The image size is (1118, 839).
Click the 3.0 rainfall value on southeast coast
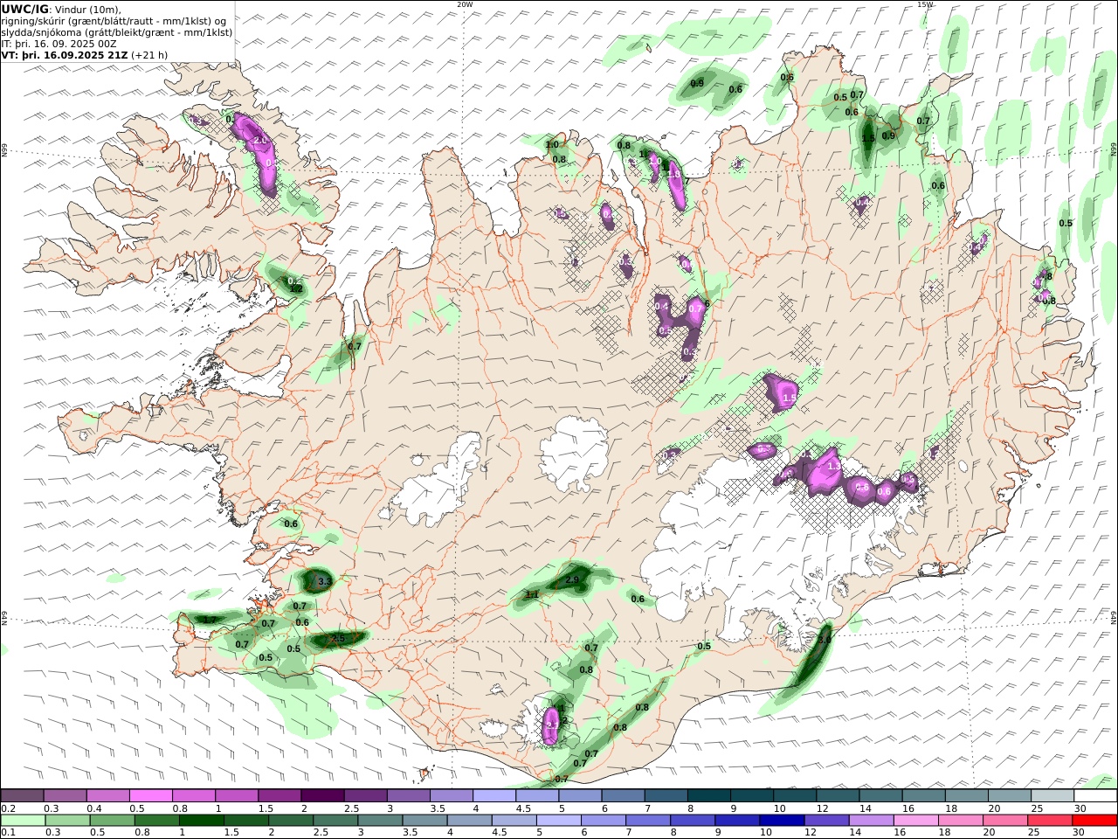[x=824, y=640]
